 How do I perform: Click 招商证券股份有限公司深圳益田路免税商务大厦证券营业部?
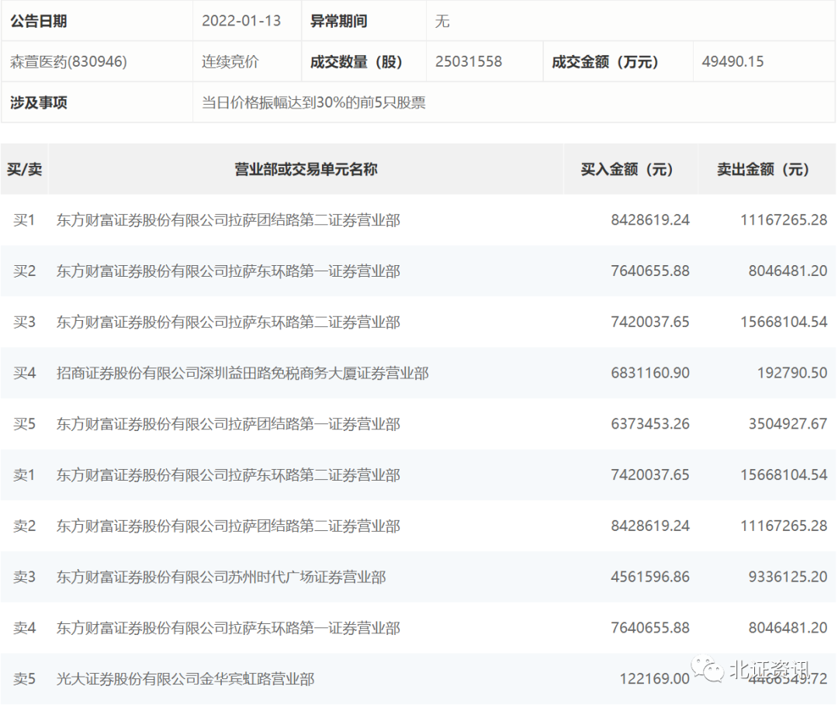pos(243,373)
